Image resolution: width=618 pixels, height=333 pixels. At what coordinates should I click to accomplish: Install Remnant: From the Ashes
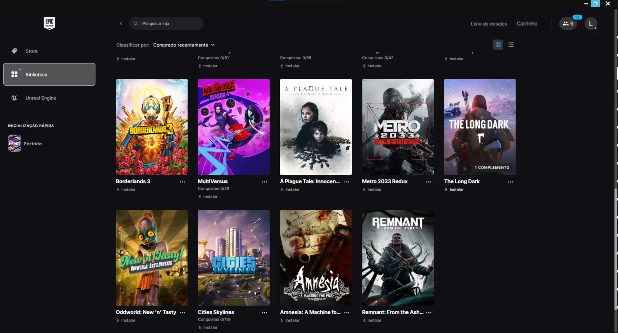(x=372, y=320)
